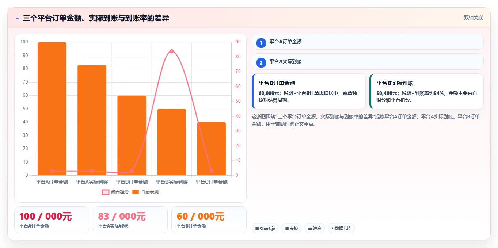Click the orange 当前表现 legend swatch
The height and width of the screenshot is (248, 498).
pyautogui.click(x=136, y=192)
